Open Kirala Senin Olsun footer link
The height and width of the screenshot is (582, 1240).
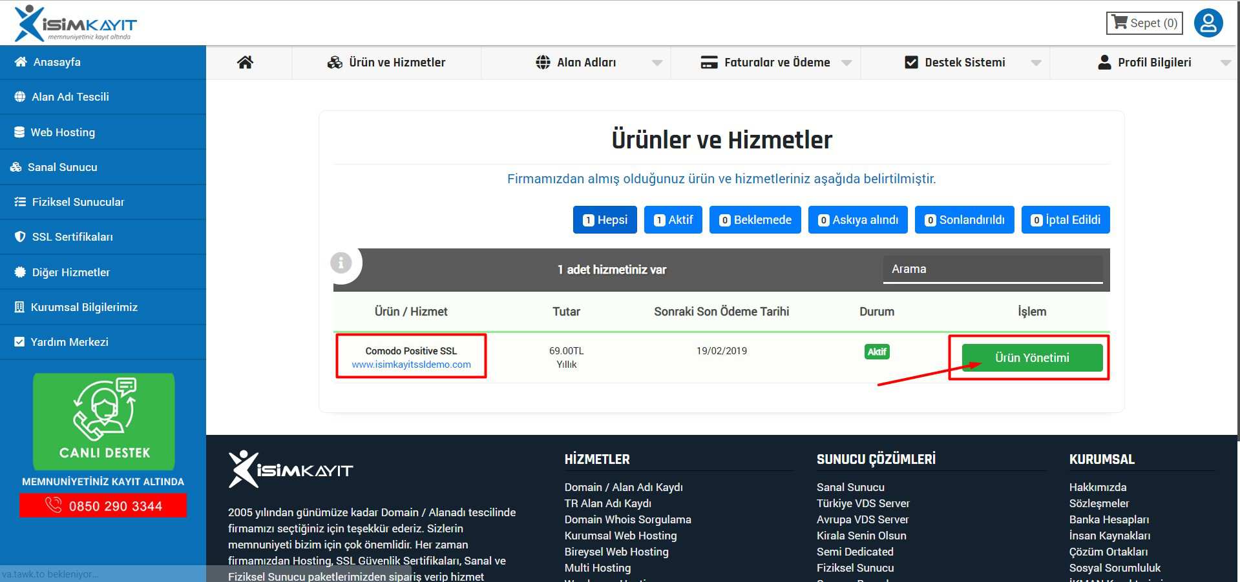tap(861, 536)
